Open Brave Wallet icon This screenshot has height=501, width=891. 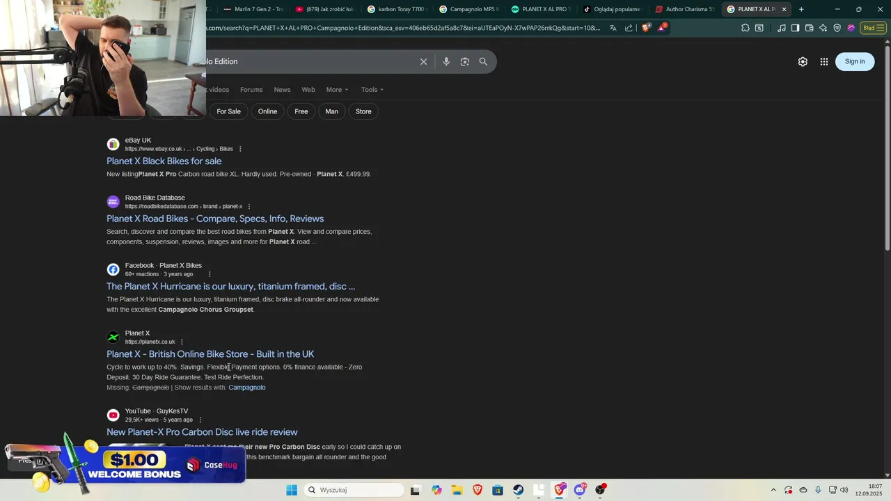pos(809,28)
